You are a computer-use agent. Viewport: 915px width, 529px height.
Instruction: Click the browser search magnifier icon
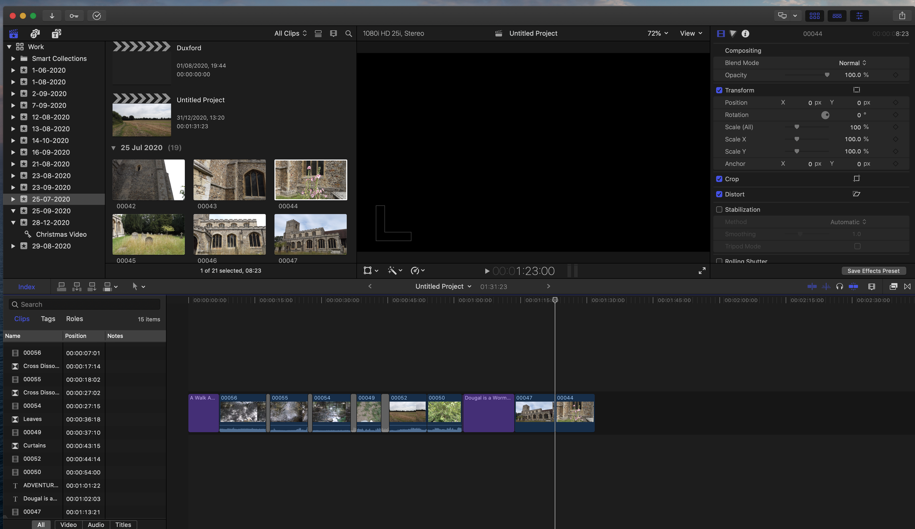click(x=349, y=33)
